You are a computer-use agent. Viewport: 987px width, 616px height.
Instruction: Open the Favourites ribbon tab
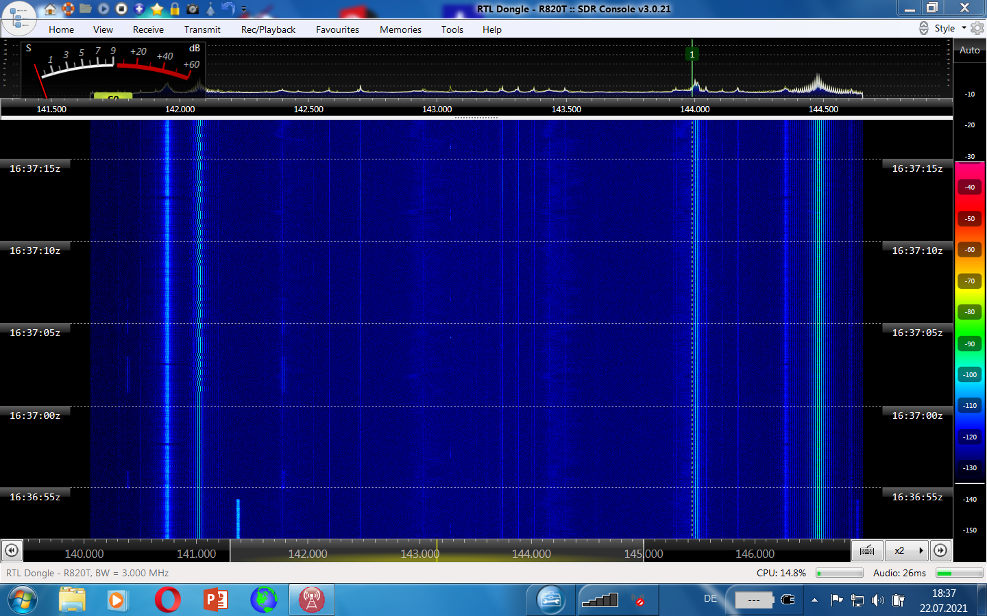pos(337,29)
